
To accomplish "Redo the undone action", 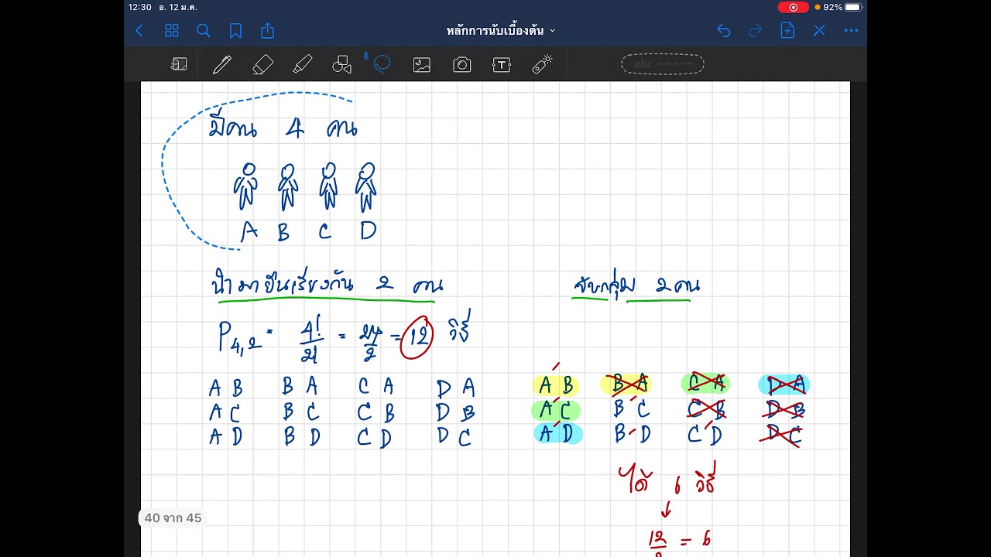I will click(756, 31).
